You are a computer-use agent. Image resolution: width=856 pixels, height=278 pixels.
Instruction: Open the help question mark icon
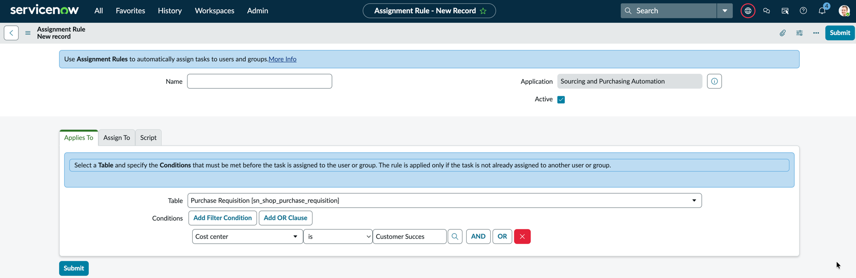point(803,11)
